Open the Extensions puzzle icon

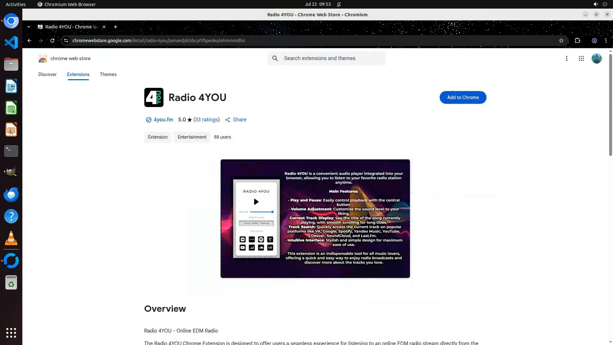point(577,41)
